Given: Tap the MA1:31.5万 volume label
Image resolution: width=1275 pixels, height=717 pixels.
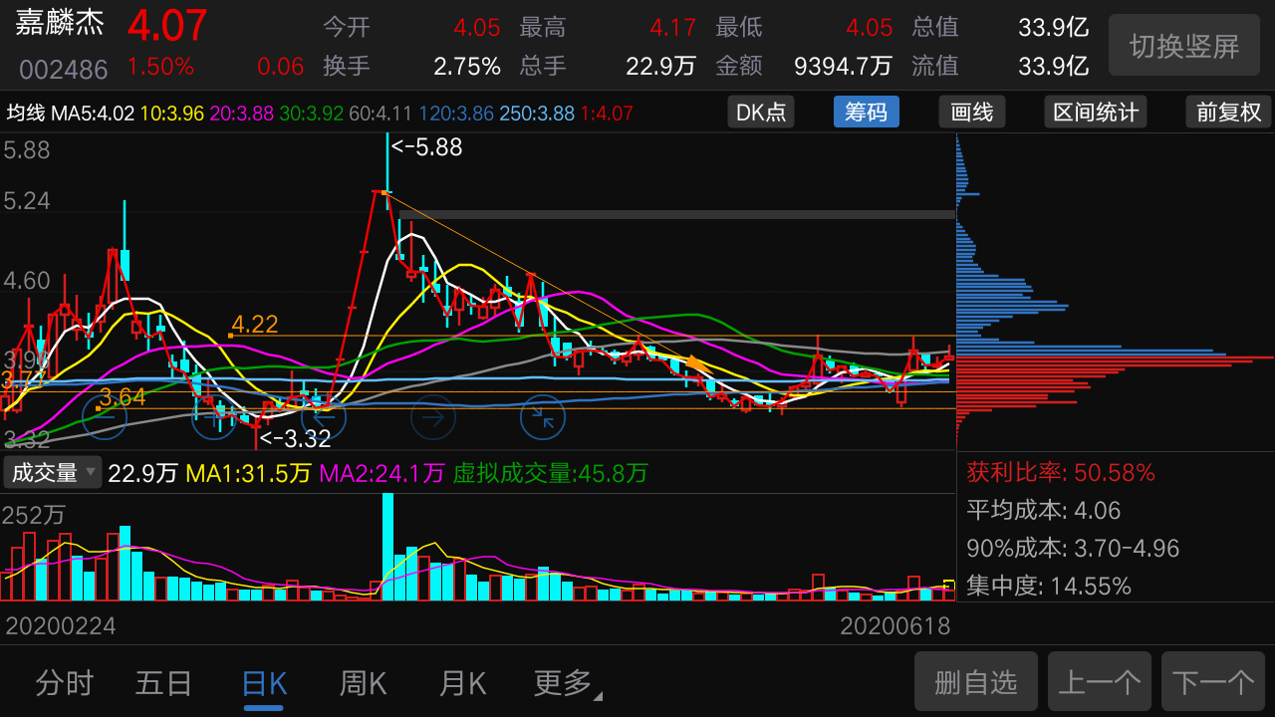Looking at the screenshot, I should coord(248,473).
